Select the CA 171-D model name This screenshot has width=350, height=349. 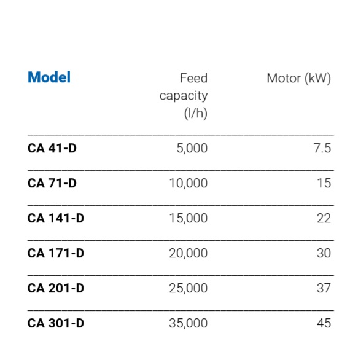click(56, 253)
